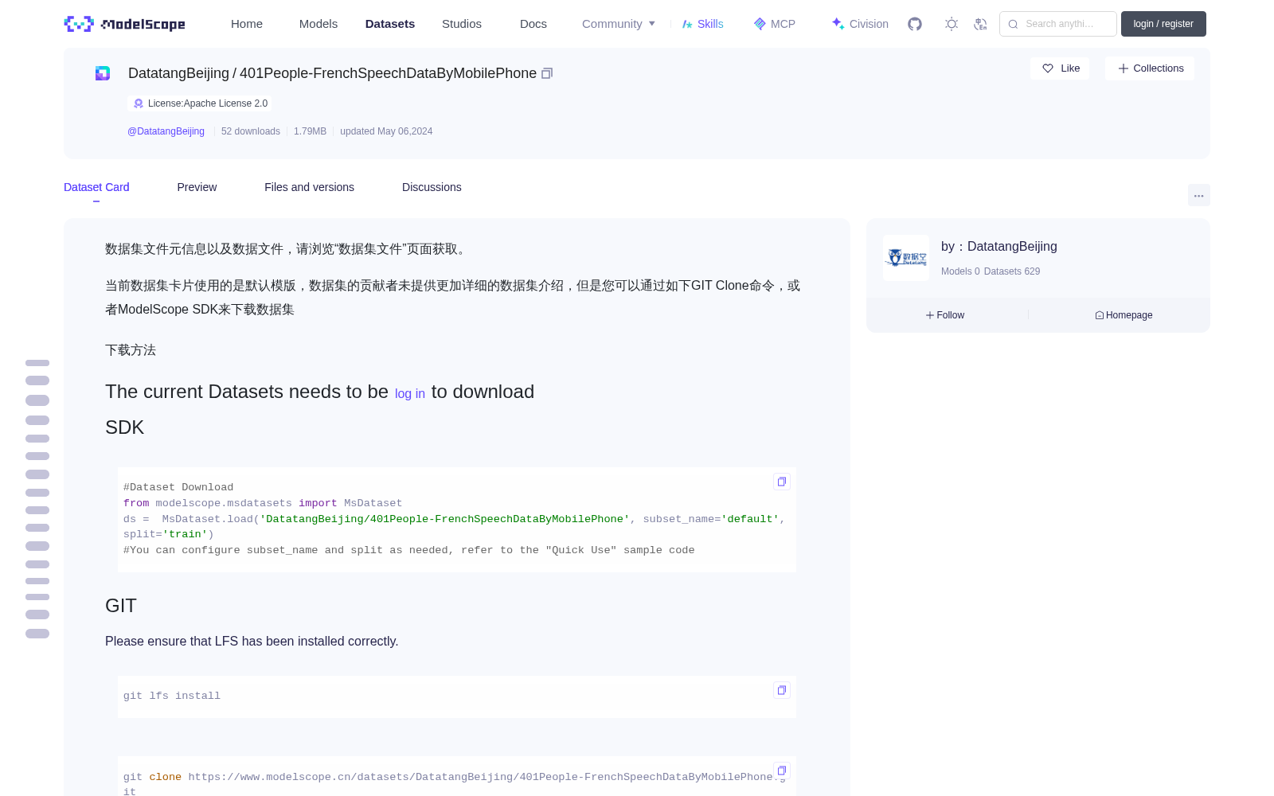Copy the SDK code snippet
Viewport: 1274px width, 796px height.
pyautogui.click(x=782, y=482)
